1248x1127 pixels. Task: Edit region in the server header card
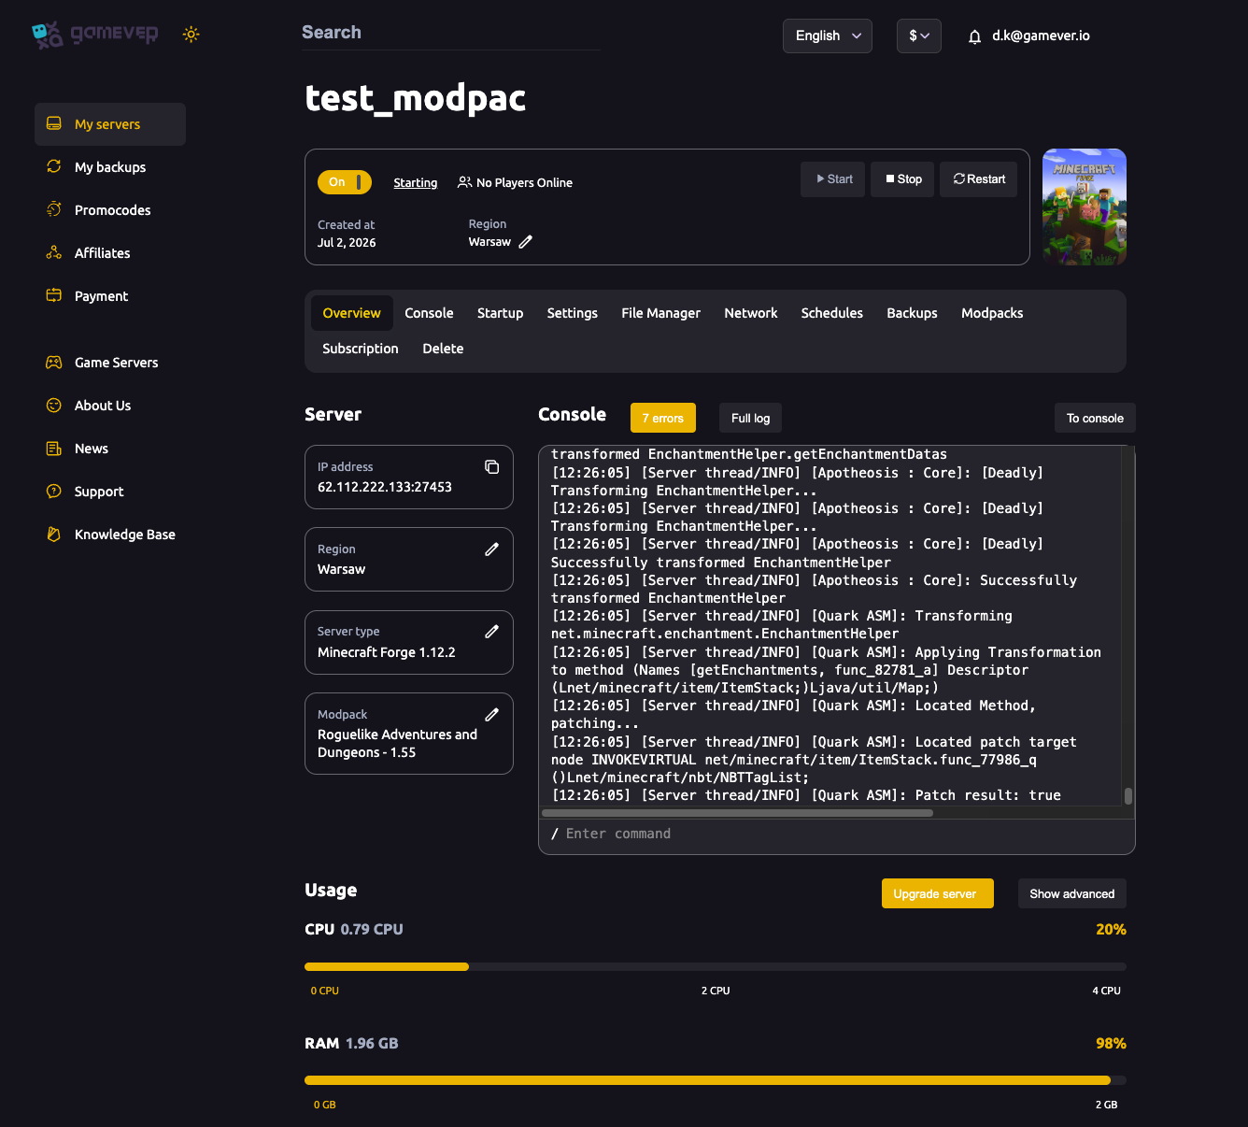click(526, 242)
